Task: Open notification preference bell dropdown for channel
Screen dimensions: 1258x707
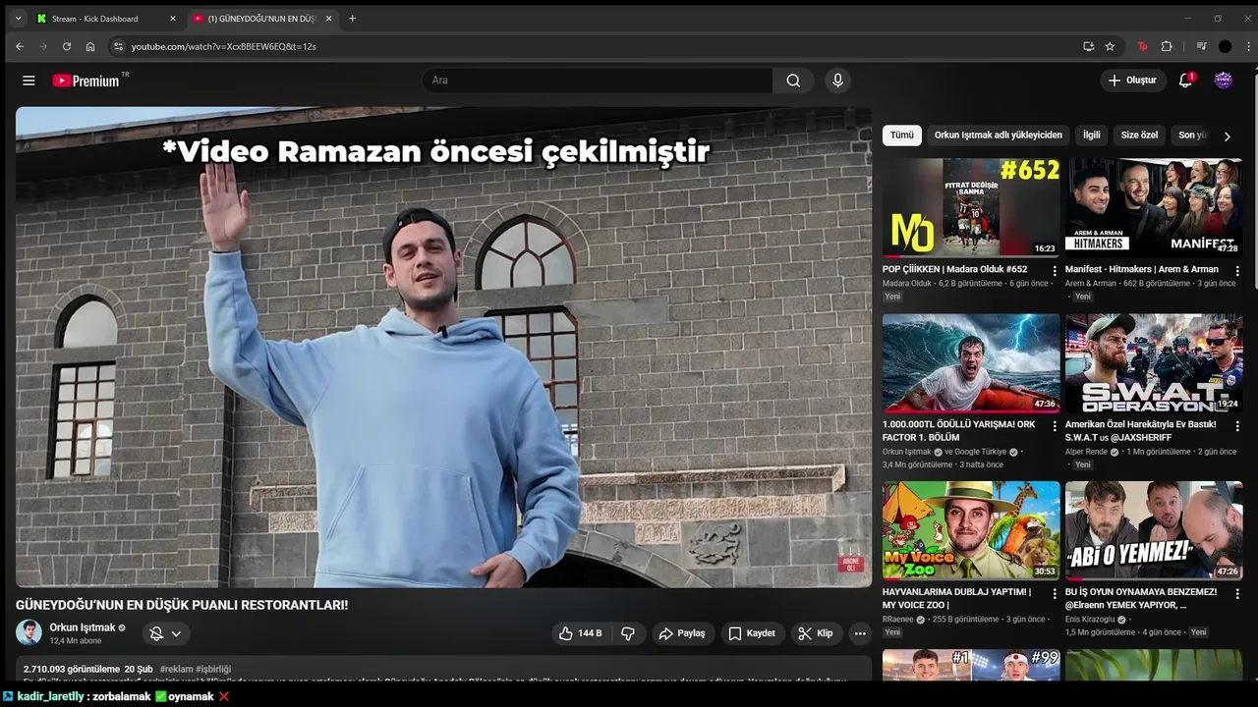Action: click(x=165, y=633)
